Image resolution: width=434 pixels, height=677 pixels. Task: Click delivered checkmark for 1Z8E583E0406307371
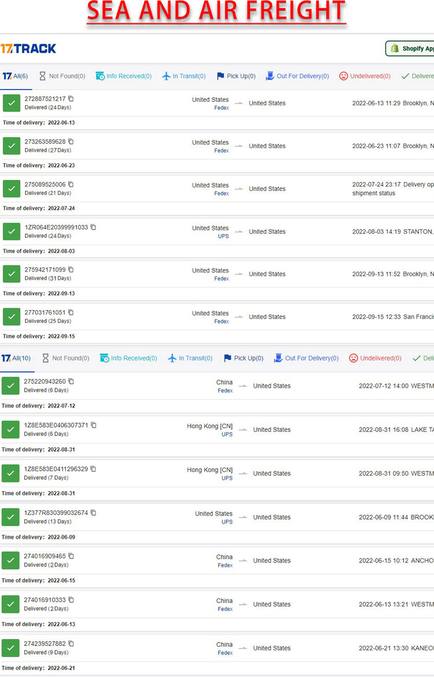(x=10, y=429)
